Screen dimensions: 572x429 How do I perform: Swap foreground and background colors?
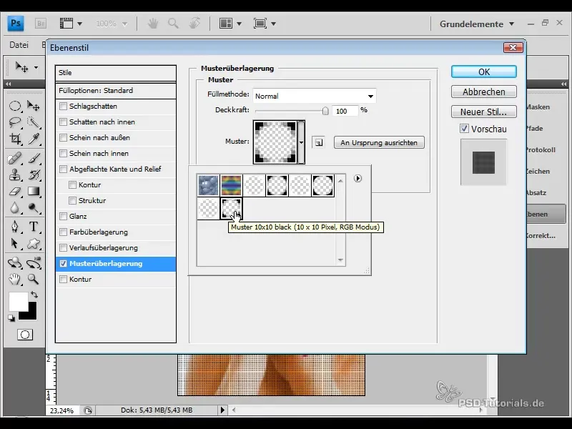[34, 294]
